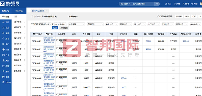Click the 导出 export button
This screenshot has height=96, width=202.
187,16
